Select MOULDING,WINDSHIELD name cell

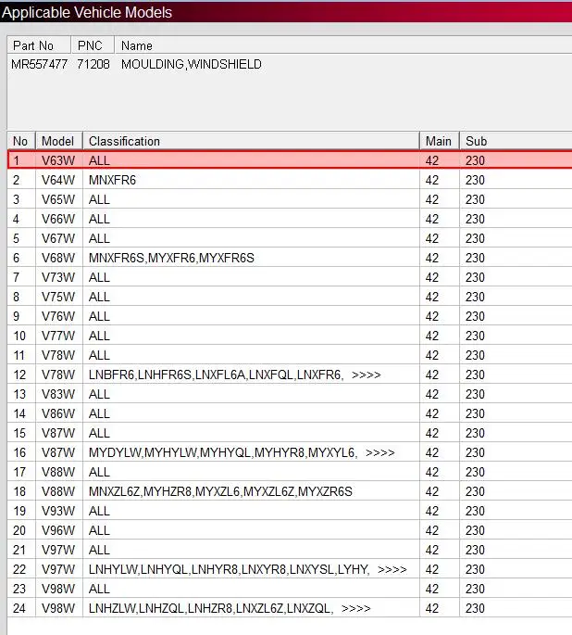coord(192,64)
